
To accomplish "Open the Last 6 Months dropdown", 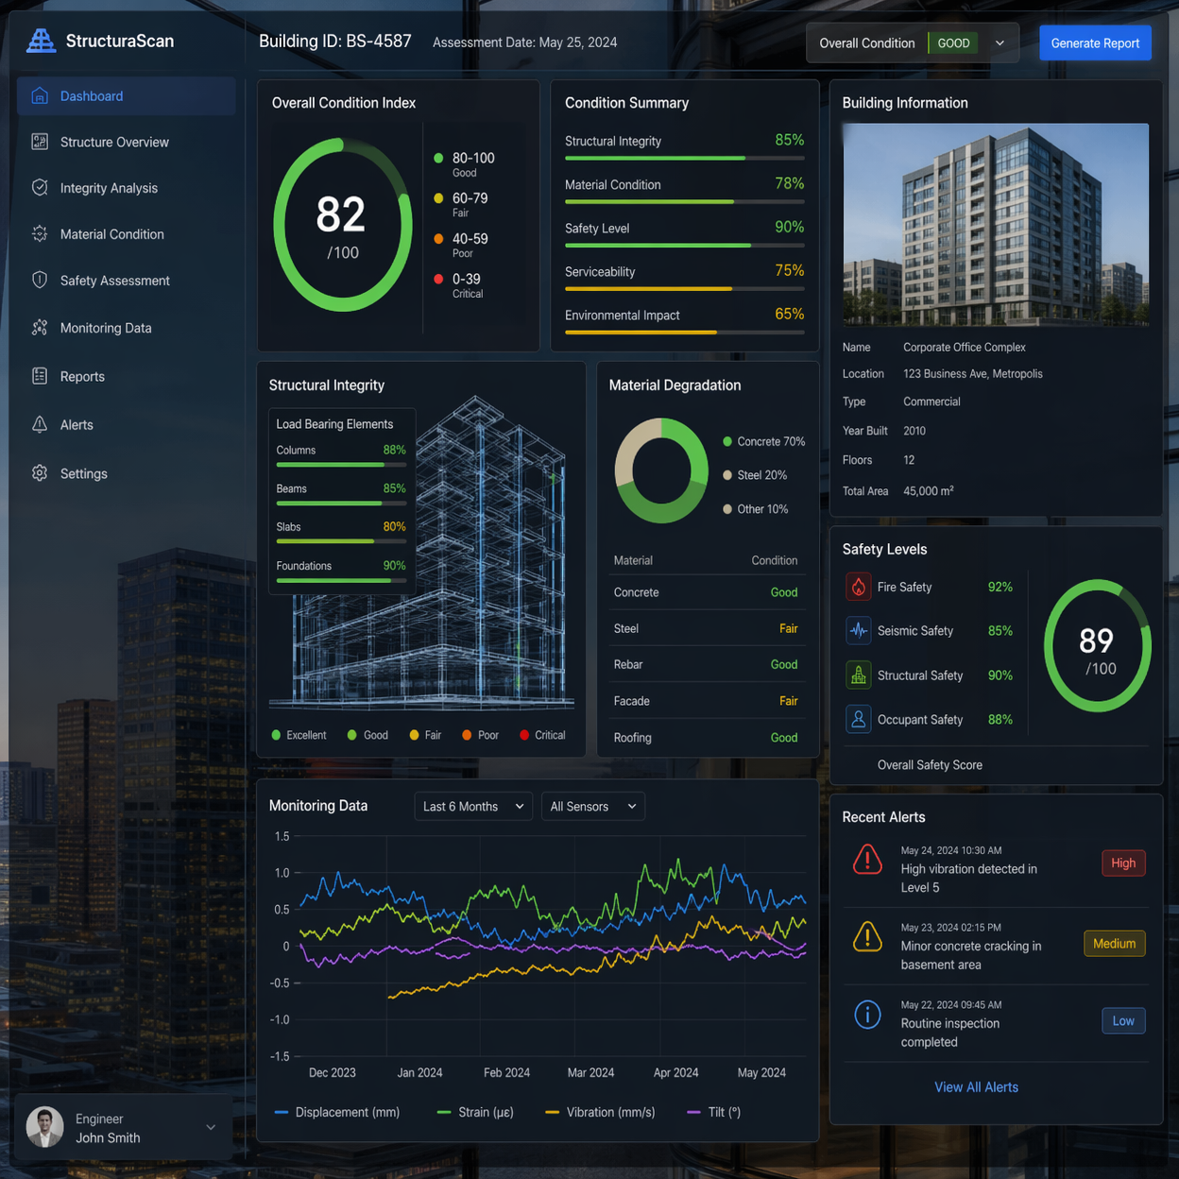I will coord(473,806).
